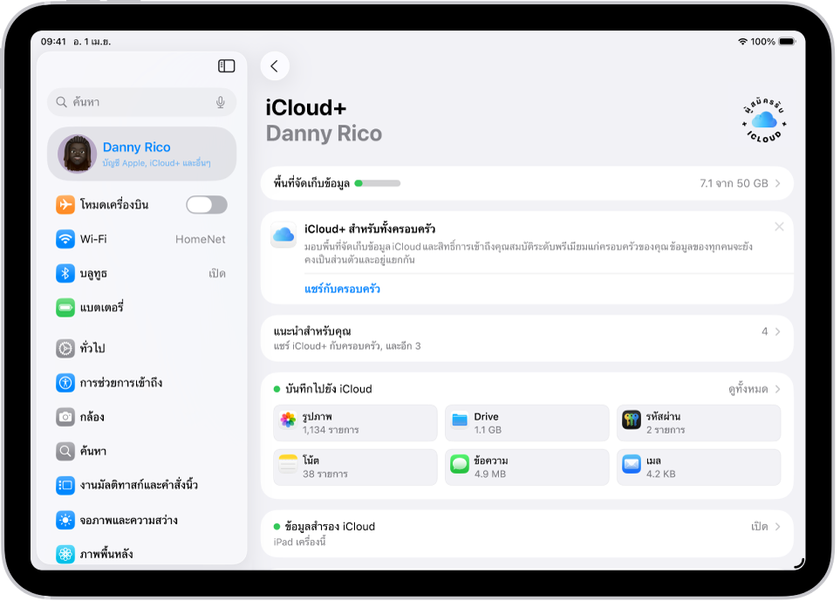
Task: Tap the microphone icon in search bar
Action: 219,102
